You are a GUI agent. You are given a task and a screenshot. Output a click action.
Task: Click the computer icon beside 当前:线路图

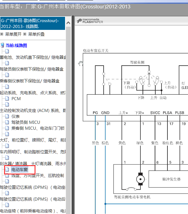pyautogui.click(x=2, y=45)
